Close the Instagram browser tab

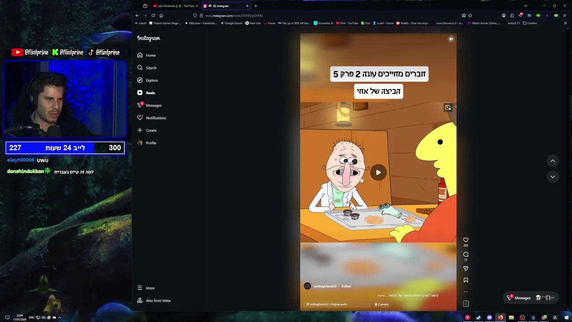click(247, 6)
